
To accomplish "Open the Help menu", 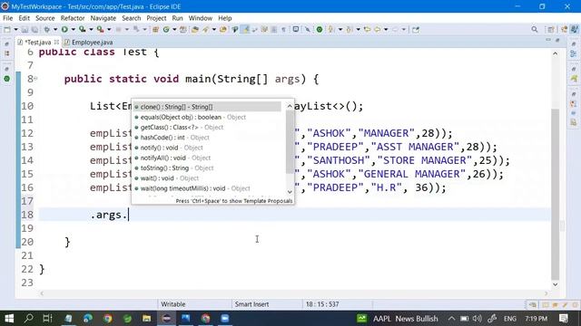I will (x=224, y=18).
